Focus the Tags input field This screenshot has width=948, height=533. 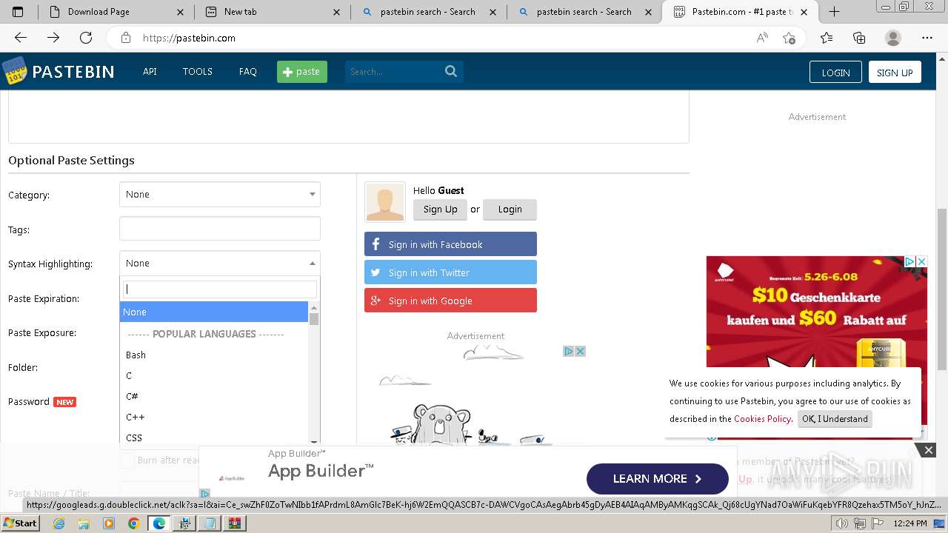point(220,229)
